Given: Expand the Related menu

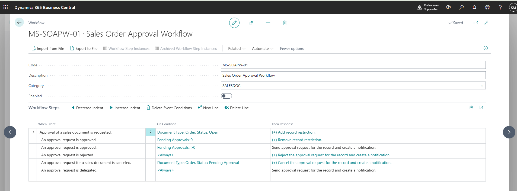Looking at the screenshot, I should click(x=237, y=48).
